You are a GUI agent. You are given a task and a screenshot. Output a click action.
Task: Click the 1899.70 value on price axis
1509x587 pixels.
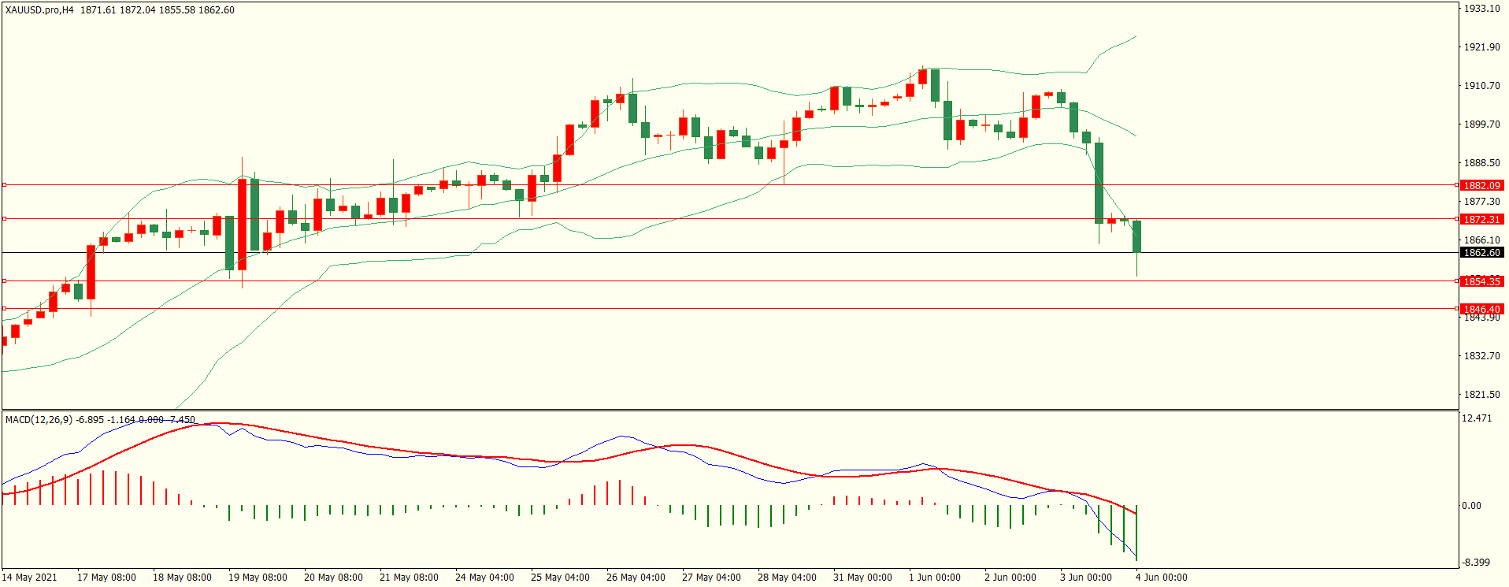(x=1481, y=124)
